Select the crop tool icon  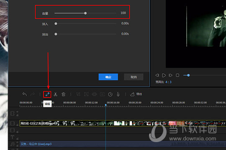click(x=78, y=94)
